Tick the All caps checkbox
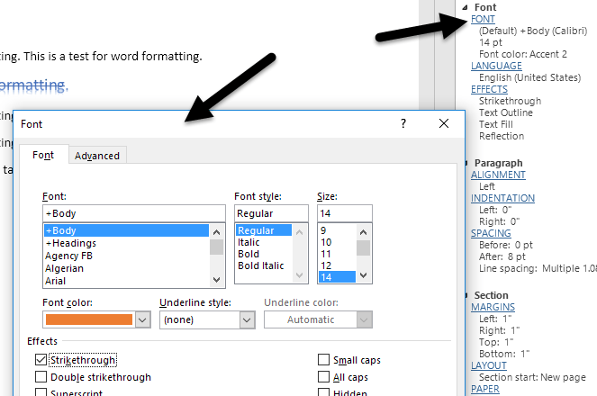Screen dimensions: 597x396 (x=323, y=377)
